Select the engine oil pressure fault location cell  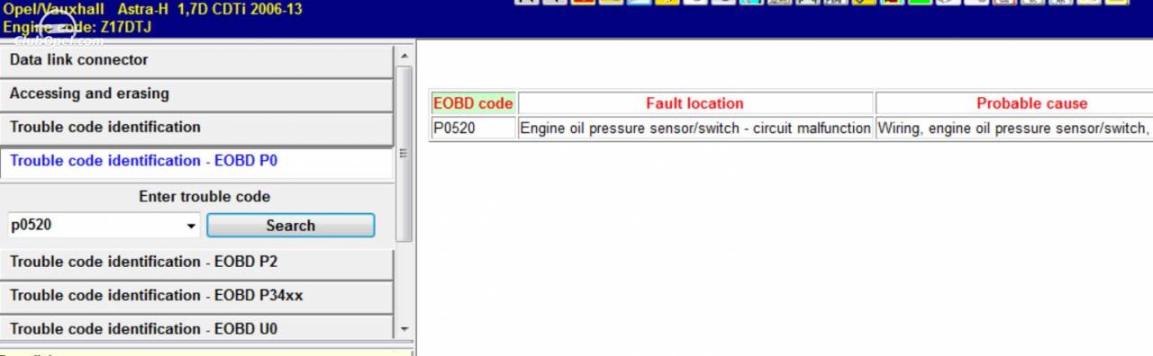pyautogui.click(x=695, y=129)
